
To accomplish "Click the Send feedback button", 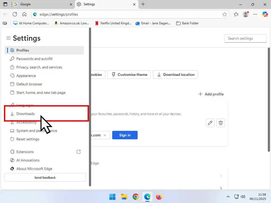I will [x=45, y=178].
